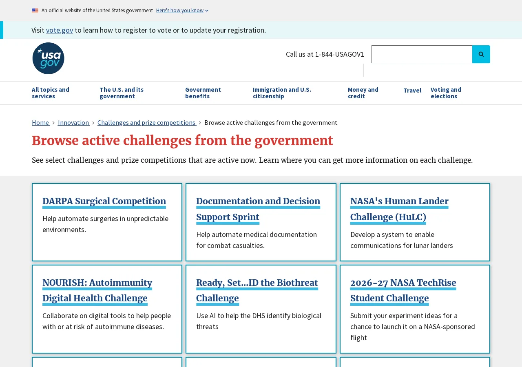
Task: Open NOURISH Autoimmunity Digital Health Challenge
Action: point(97,291)
